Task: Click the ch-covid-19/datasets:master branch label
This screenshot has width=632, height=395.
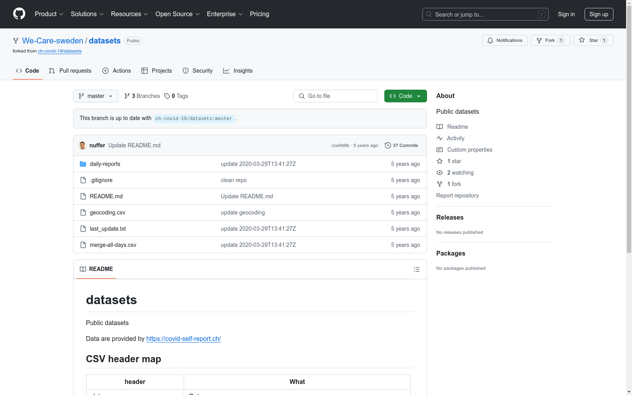Action: [x=194, y=118]
